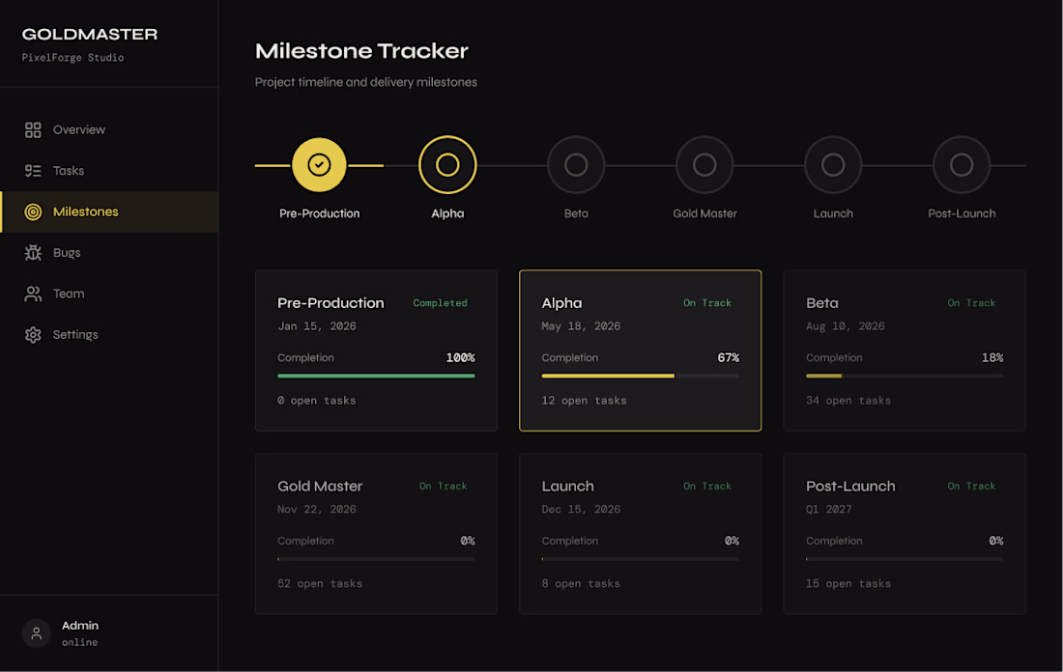Click the Admin user avatar icon
The height and width of the screenshot is (672, 1063).
coord(37,633)
